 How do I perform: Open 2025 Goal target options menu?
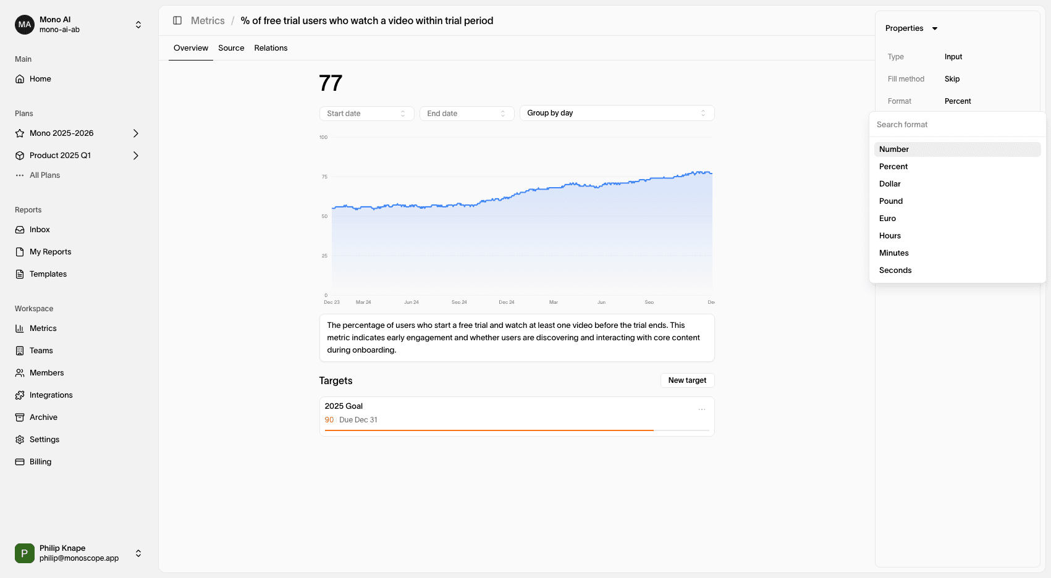[702, 409]
